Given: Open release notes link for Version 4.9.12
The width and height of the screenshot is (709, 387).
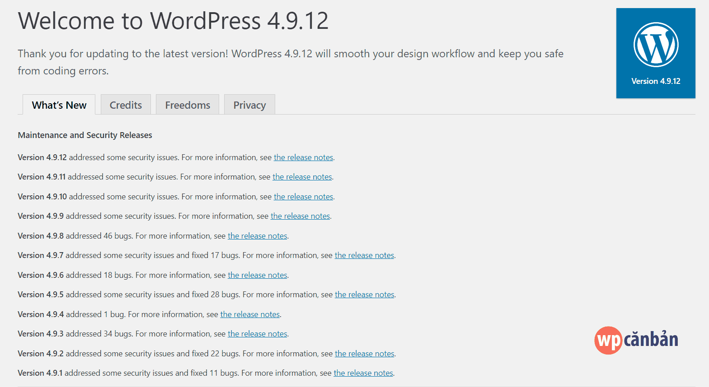Looking at the screenshot, I should [x=303, y=157].
